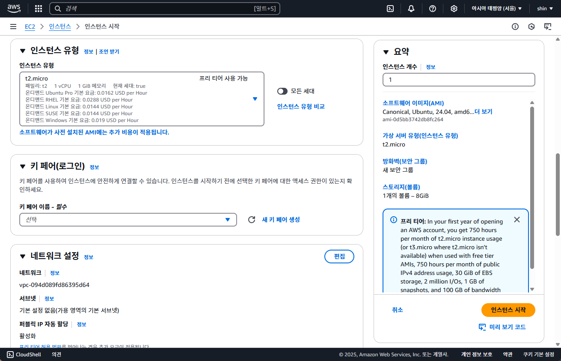Click the CloudShell label in footer
Screen dimensions: 561x361
pos(28,355)
